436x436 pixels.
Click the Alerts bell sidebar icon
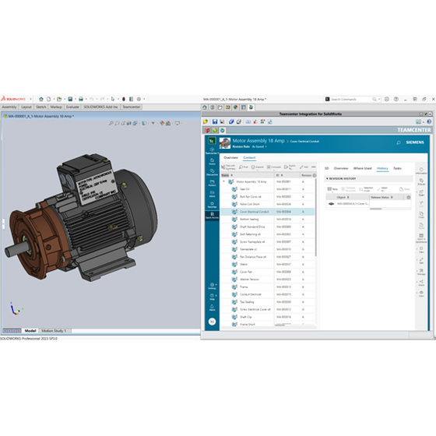click(212, 308)
